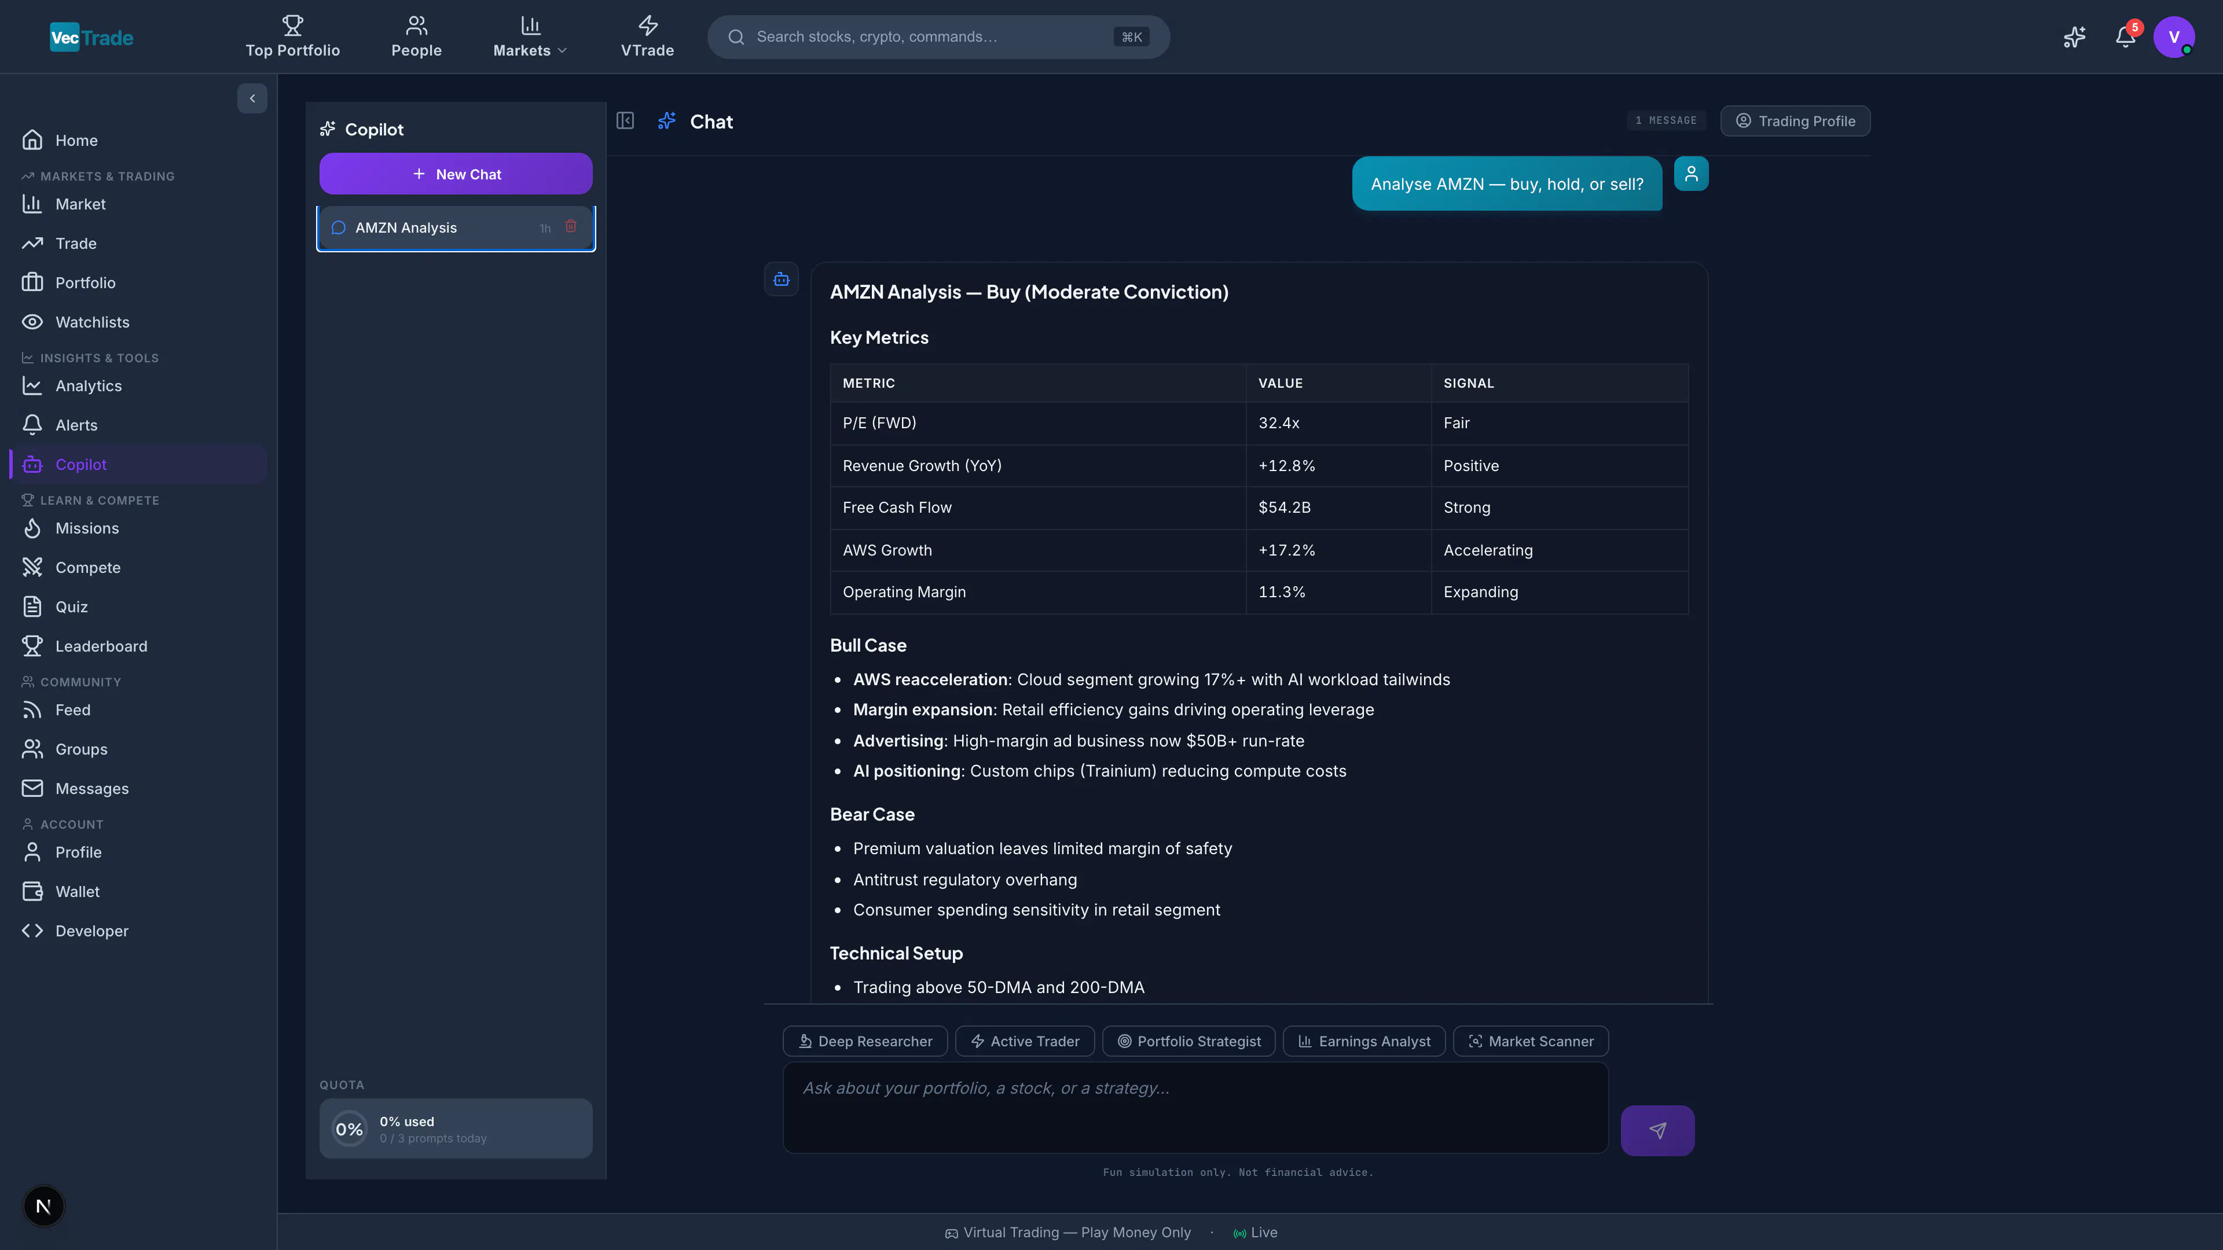Toggle the chat list panel icon beside Chat
This screenshot has width=2223, height=1250.
pyautogui.click(x=625, y=121)
